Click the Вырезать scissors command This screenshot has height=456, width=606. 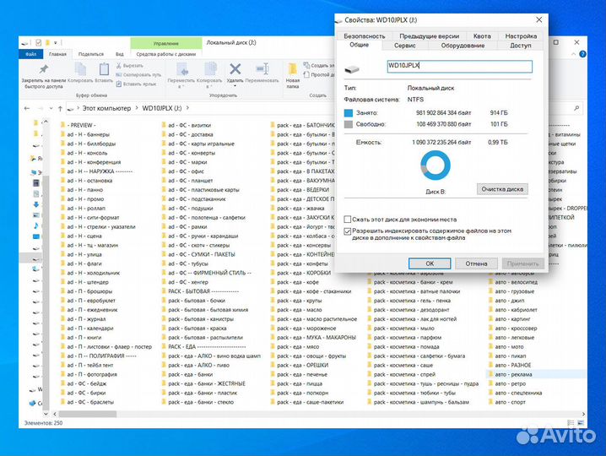130,66
